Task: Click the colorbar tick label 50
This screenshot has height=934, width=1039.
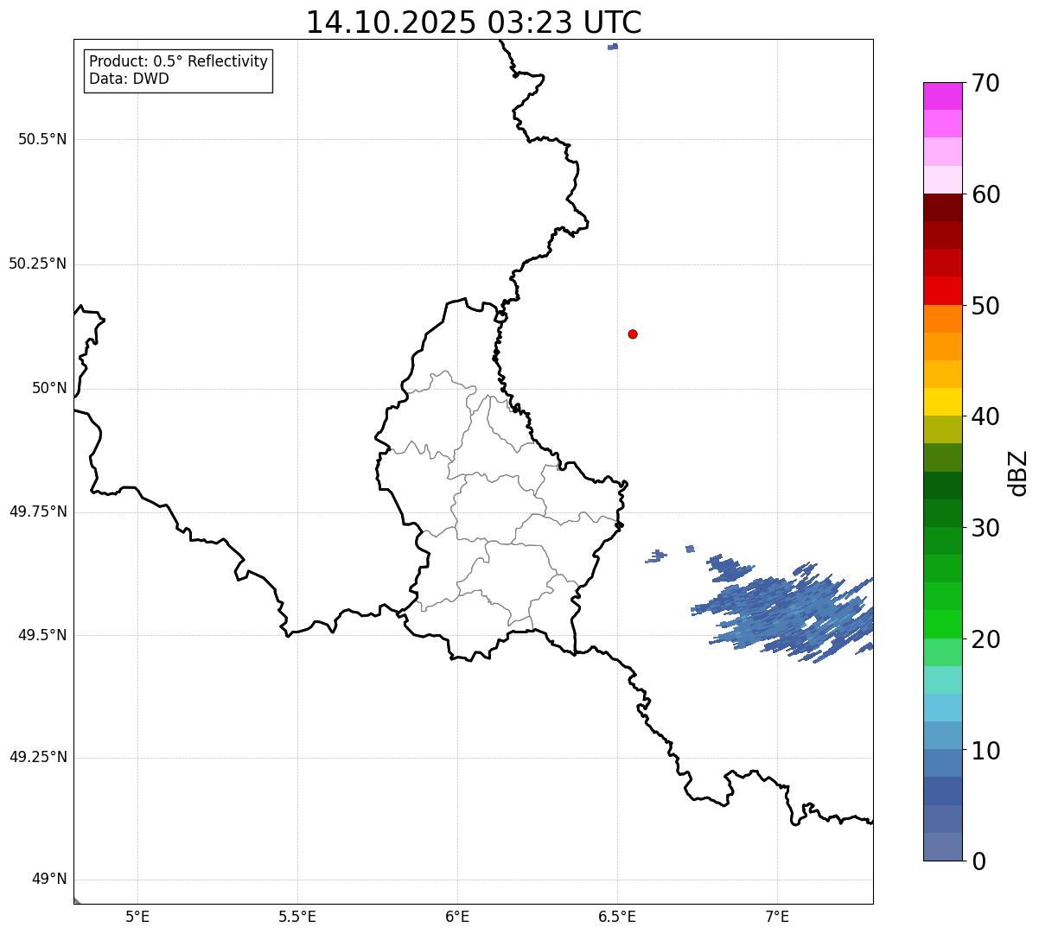Action: [x=985, y=306]
